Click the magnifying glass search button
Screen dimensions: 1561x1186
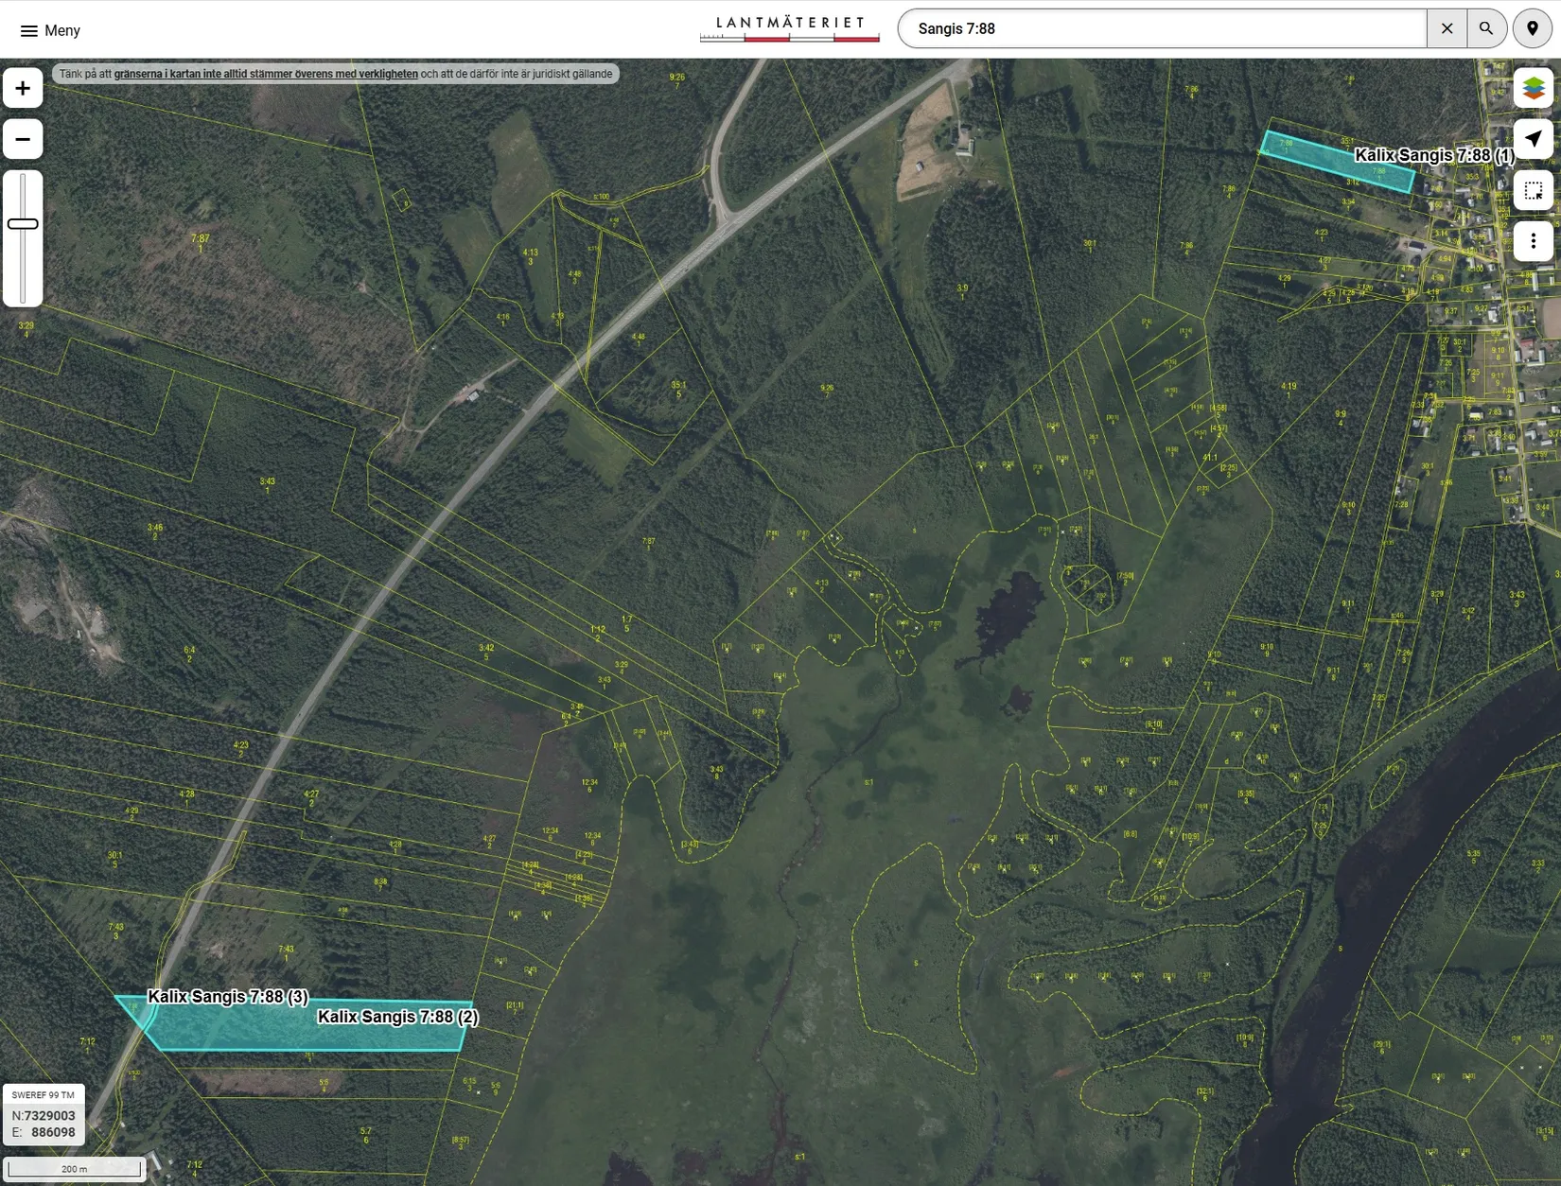[1486, 28]
